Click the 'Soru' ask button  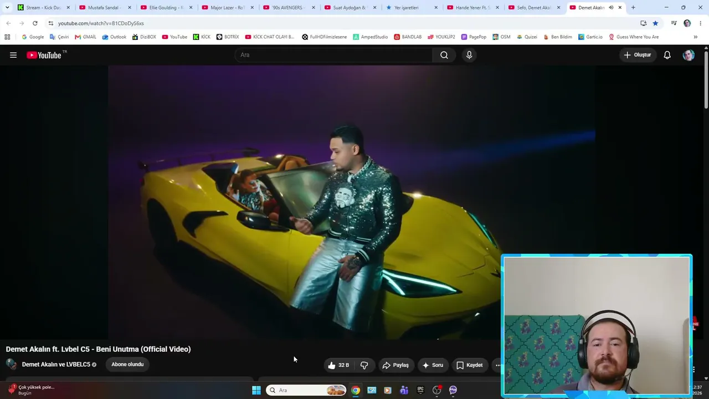pyautogui.click(x=433, y=365)
